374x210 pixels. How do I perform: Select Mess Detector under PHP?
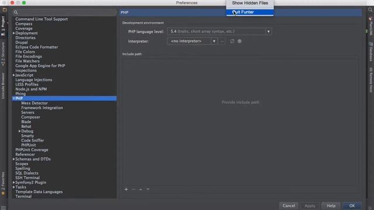click(34, 103)
